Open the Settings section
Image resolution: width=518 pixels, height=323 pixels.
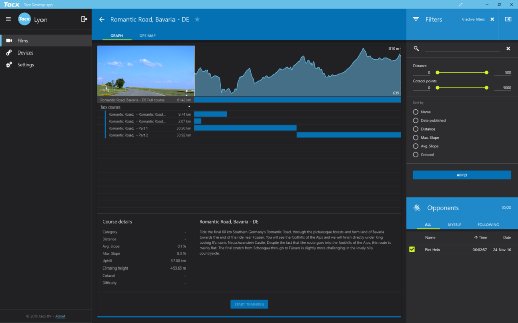(x=46, y=65)
